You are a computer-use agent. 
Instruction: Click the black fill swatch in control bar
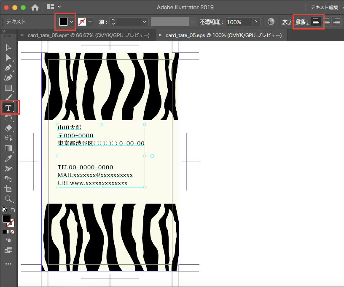(63, 22)
